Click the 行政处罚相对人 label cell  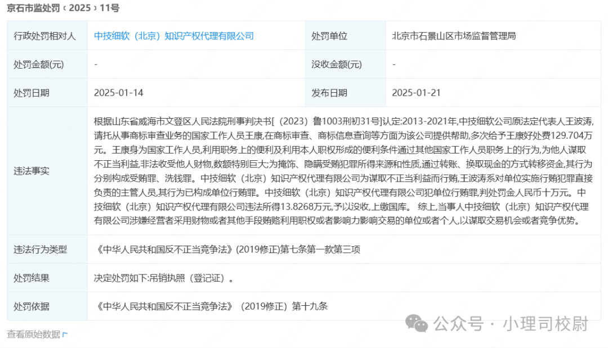[x=47, y=35]
